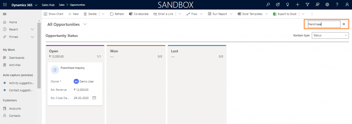Clear the franchisee search with X
This screenshot has width=352, height=124.
[x=344, y=24]
